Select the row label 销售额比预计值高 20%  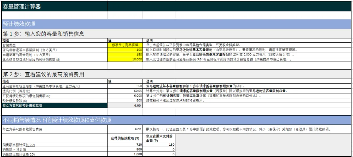coord(55,154)
